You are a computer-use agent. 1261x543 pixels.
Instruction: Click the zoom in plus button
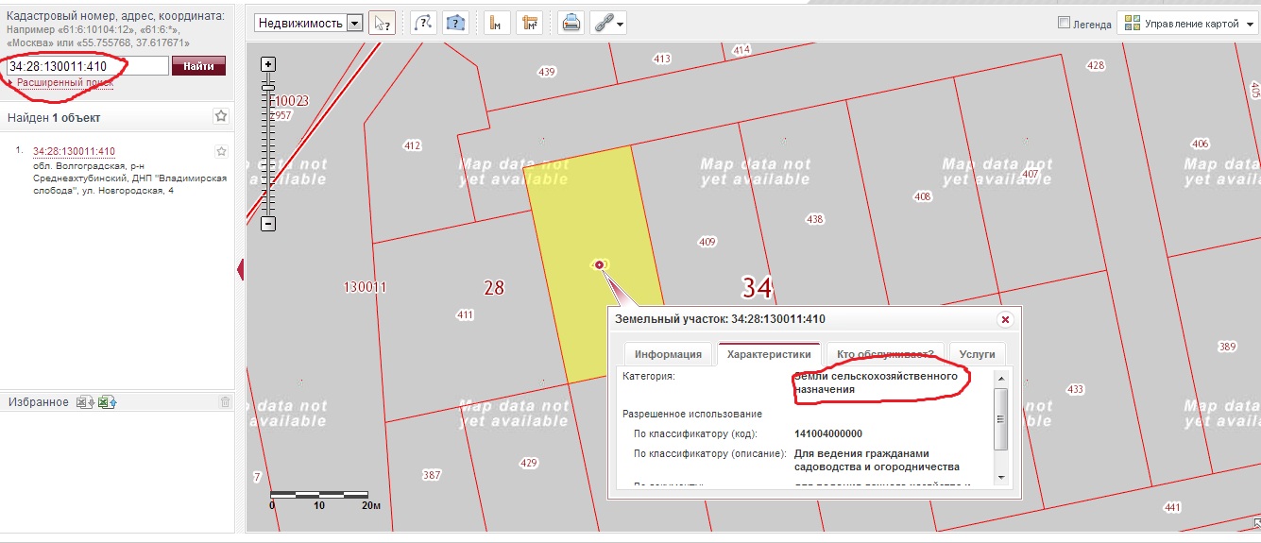click(x=268, y=64)
